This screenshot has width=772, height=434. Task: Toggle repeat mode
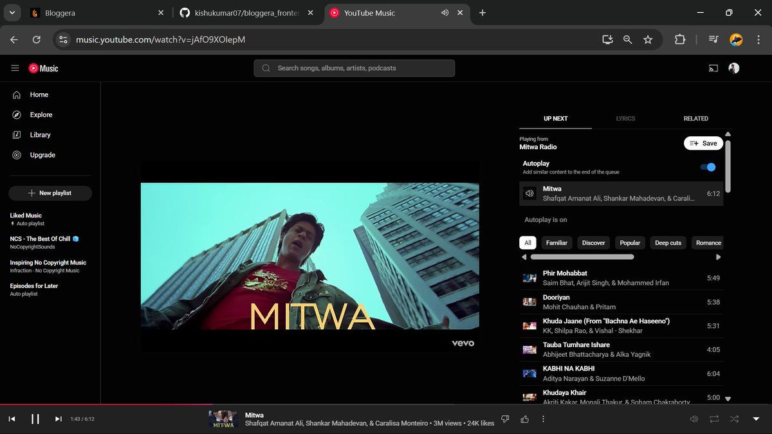[714, 419]
